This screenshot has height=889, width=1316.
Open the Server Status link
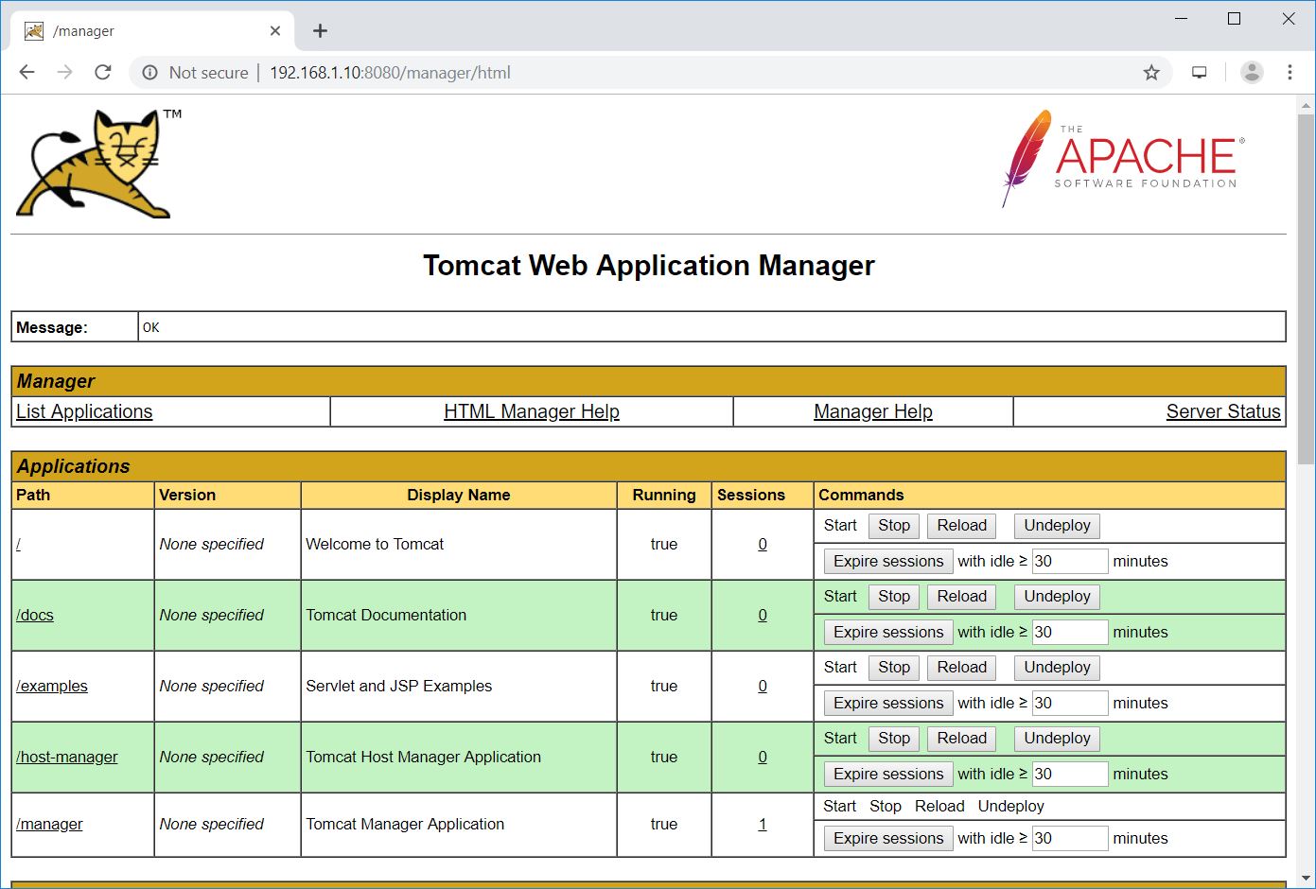[x=1222, y=411]
